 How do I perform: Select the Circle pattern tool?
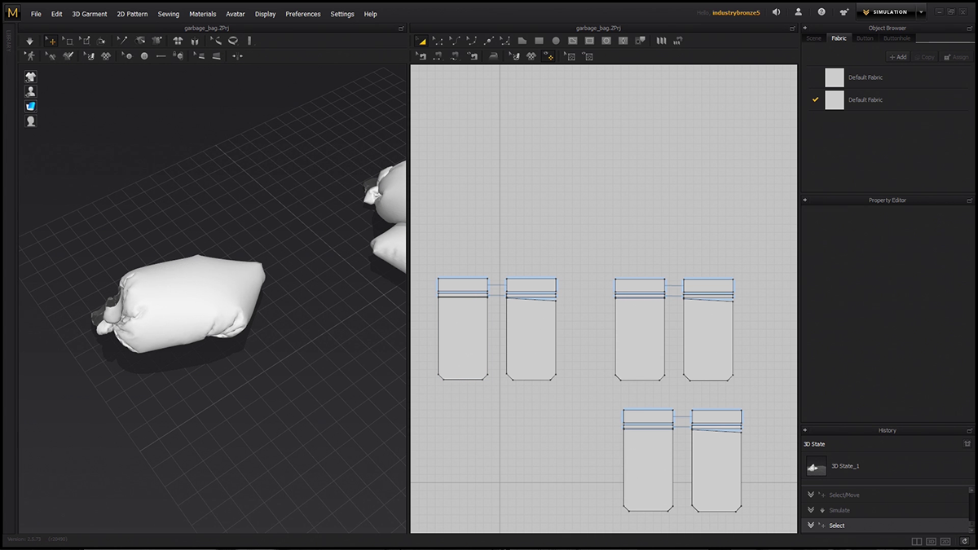point(556,41)
